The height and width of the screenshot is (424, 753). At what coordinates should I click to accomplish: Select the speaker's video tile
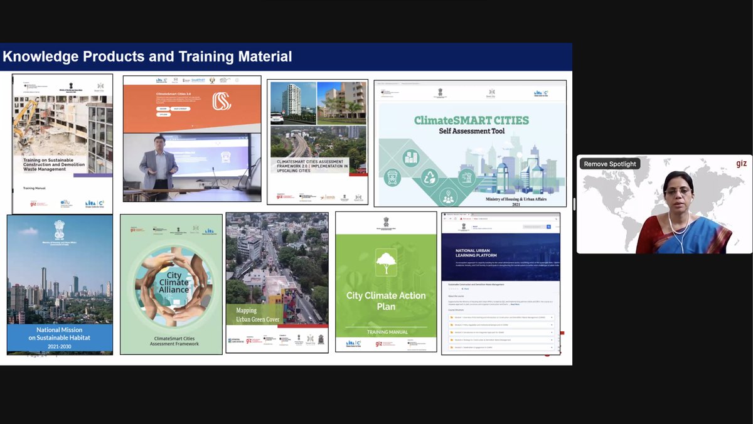665,204
